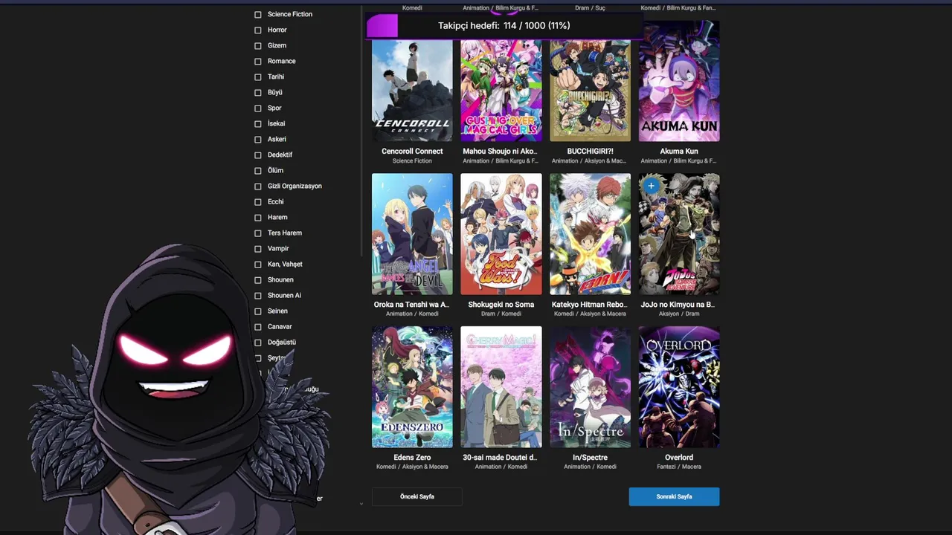Enable the Shounen Ai checkbox
This screenshot has width=952, height=535.
(258, 295)
